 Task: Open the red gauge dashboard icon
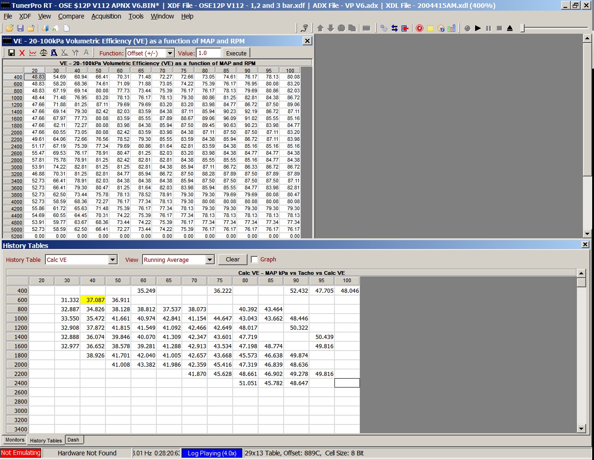point(420,28)
